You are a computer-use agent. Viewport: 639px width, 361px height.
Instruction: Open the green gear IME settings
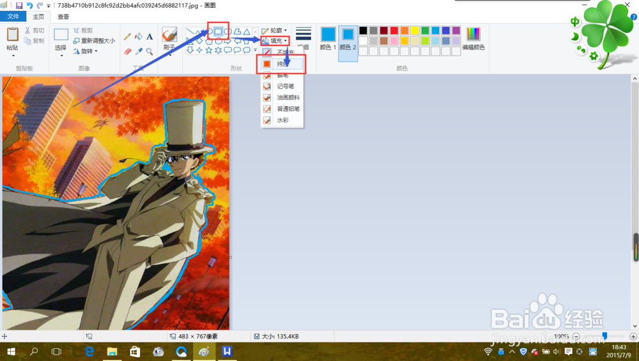pyautogui.click(x=594, y=56)
